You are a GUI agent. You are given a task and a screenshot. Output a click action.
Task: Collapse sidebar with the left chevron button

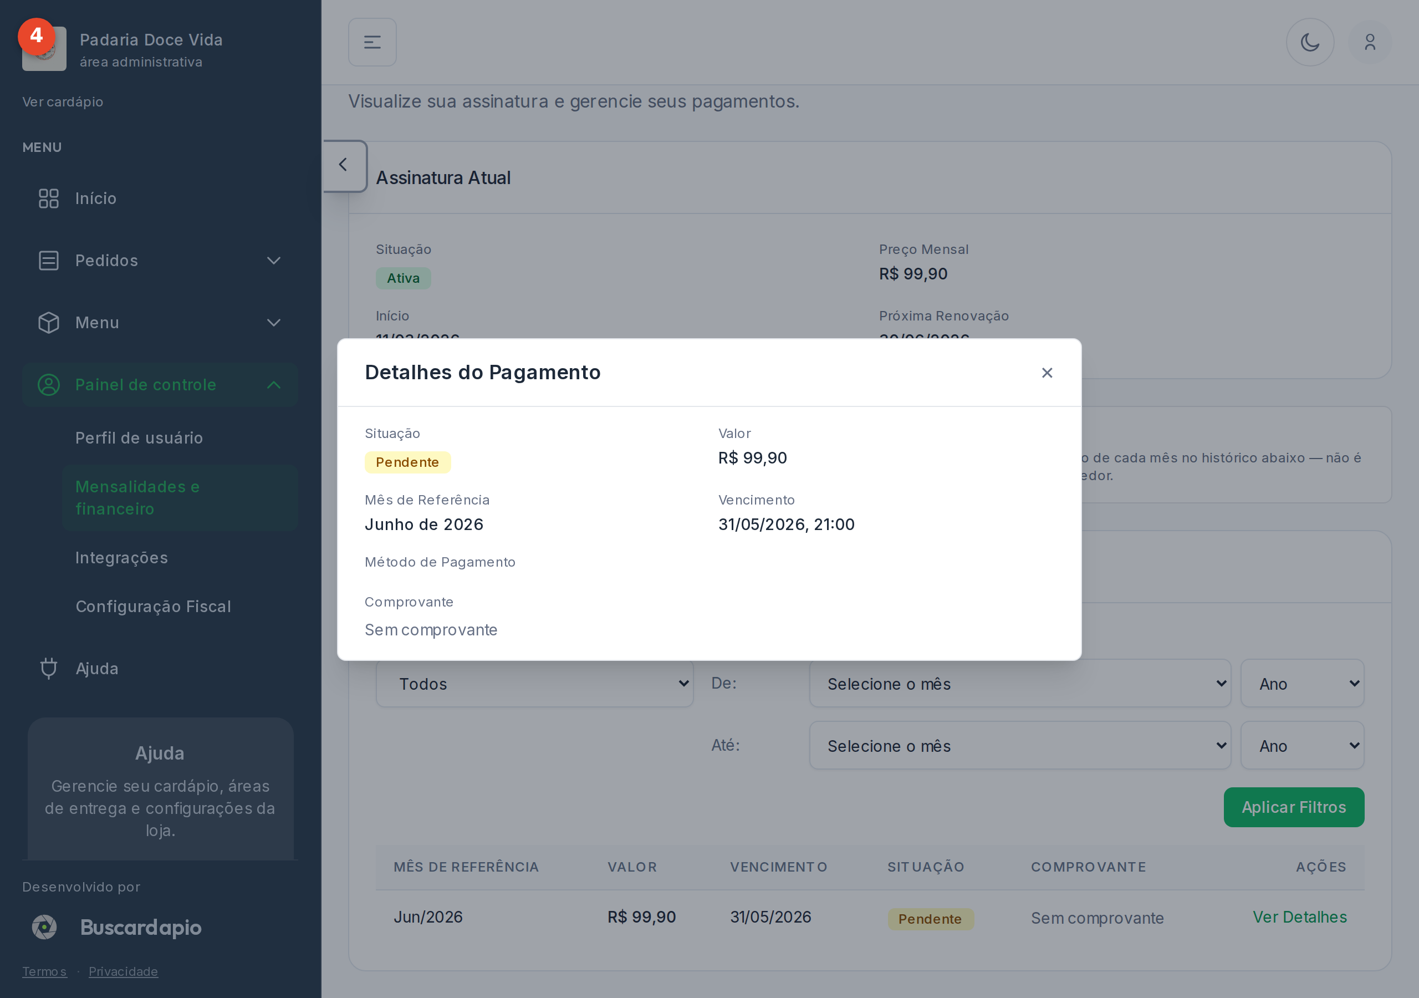pyautogui.click(x=344, y=165)
